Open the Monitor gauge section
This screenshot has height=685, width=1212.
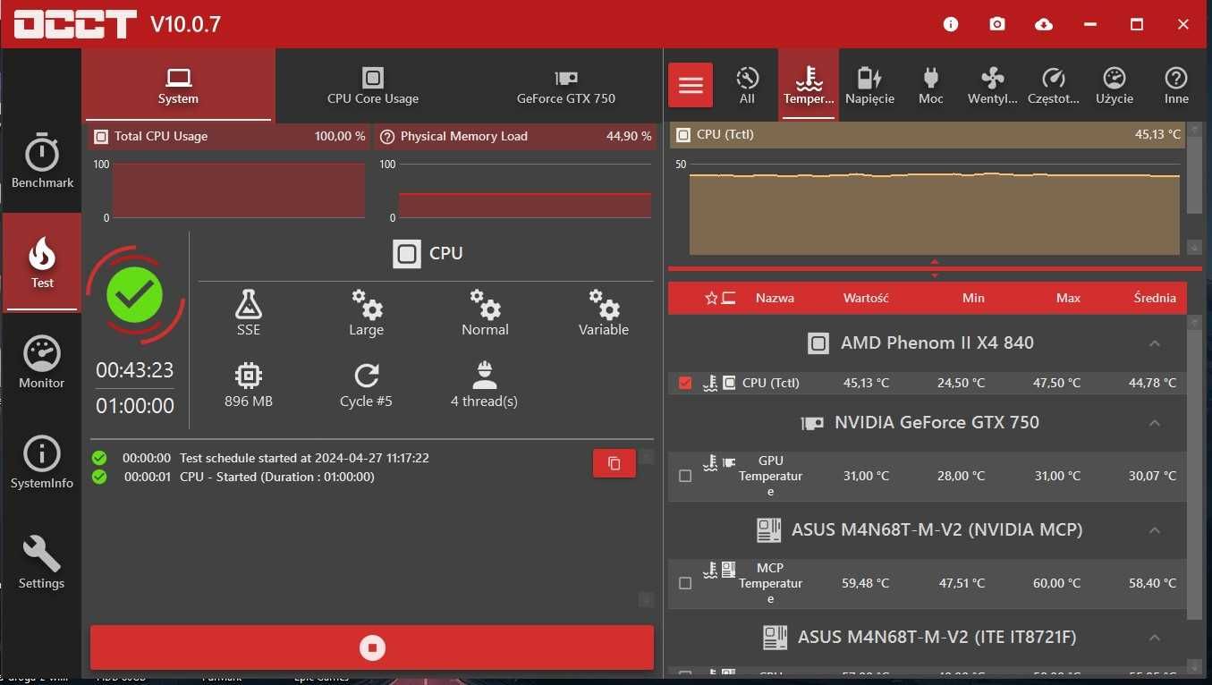42,363
